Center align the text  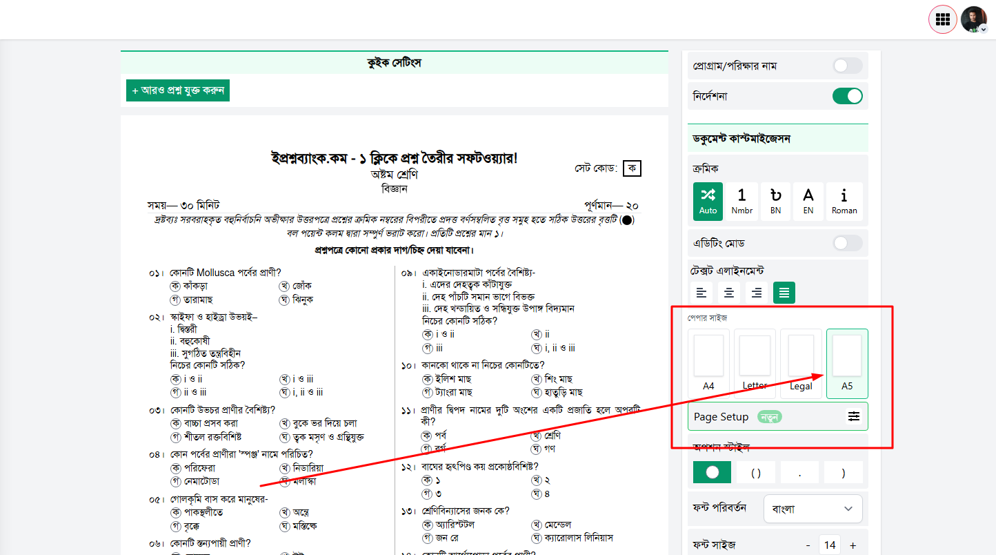point(729,293)
